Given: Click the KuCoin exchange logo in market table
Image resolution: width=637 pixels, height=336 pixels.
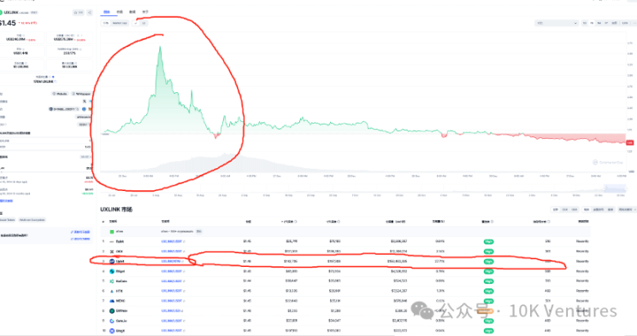Looking at the screenshot, I should (112, 281).
